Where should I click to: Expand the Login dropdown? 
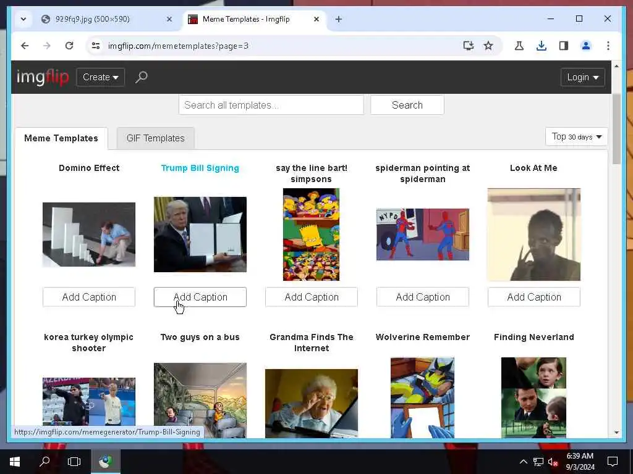click(582, 77)
